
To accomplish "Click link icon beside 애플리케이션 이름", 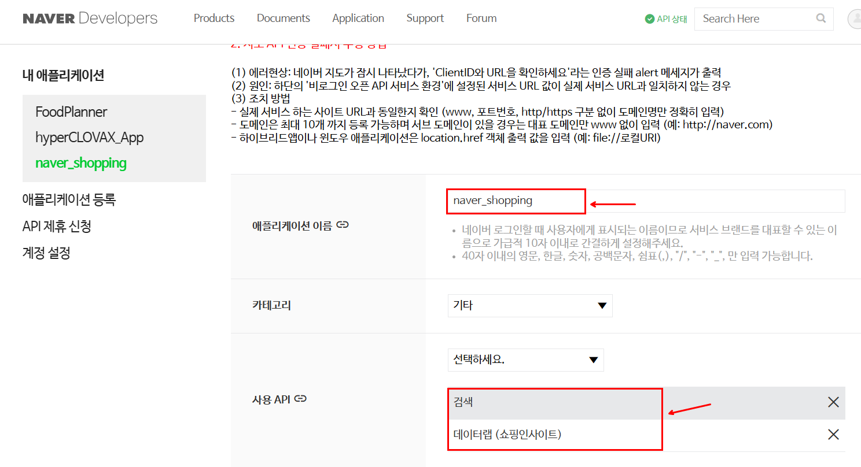I will 343,225.
